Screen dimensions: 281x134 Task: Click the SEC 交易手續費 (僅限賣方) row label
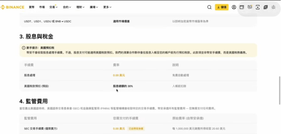[41, 129]
